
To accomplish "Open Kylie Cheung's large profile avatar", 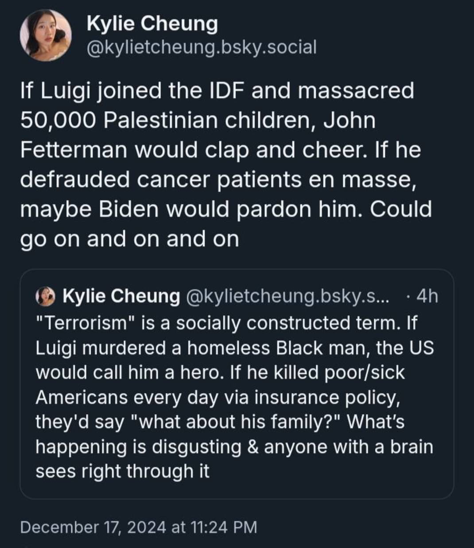I will pos(46,35).
